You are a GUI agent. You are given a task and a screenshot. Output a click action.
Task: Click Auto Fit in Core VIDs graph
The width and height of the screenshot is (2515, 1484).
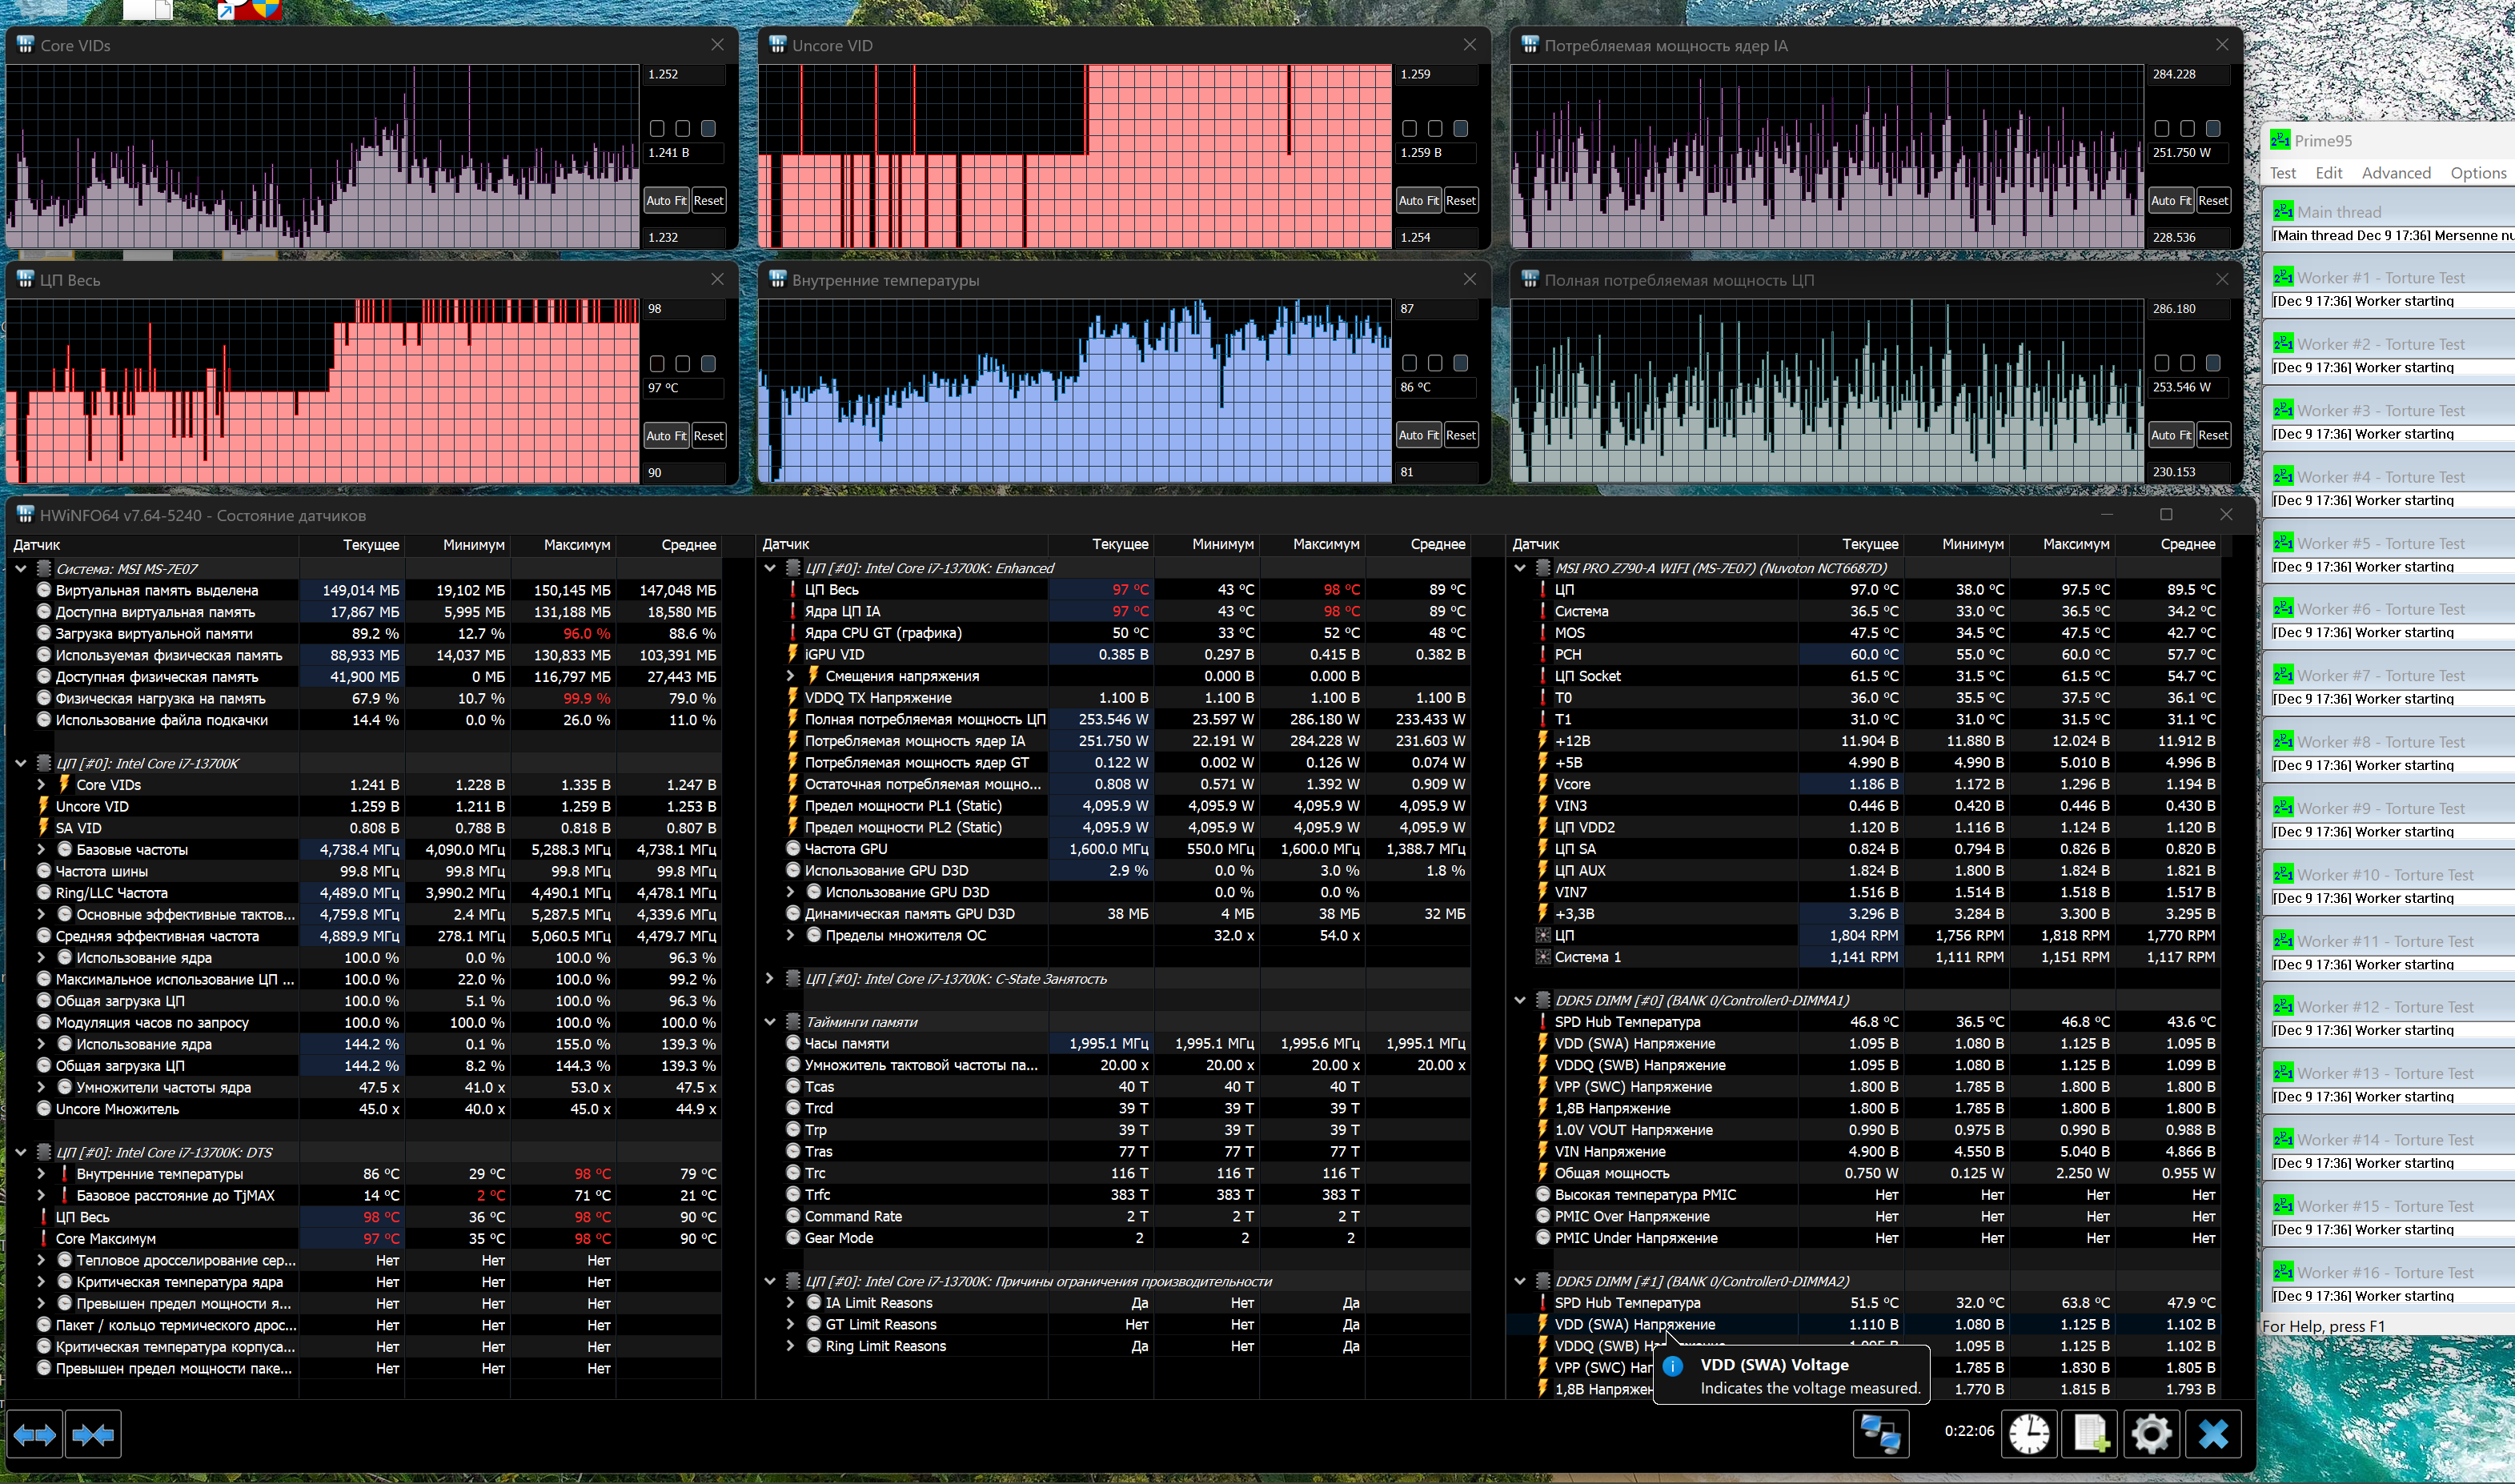click(666, 200)
